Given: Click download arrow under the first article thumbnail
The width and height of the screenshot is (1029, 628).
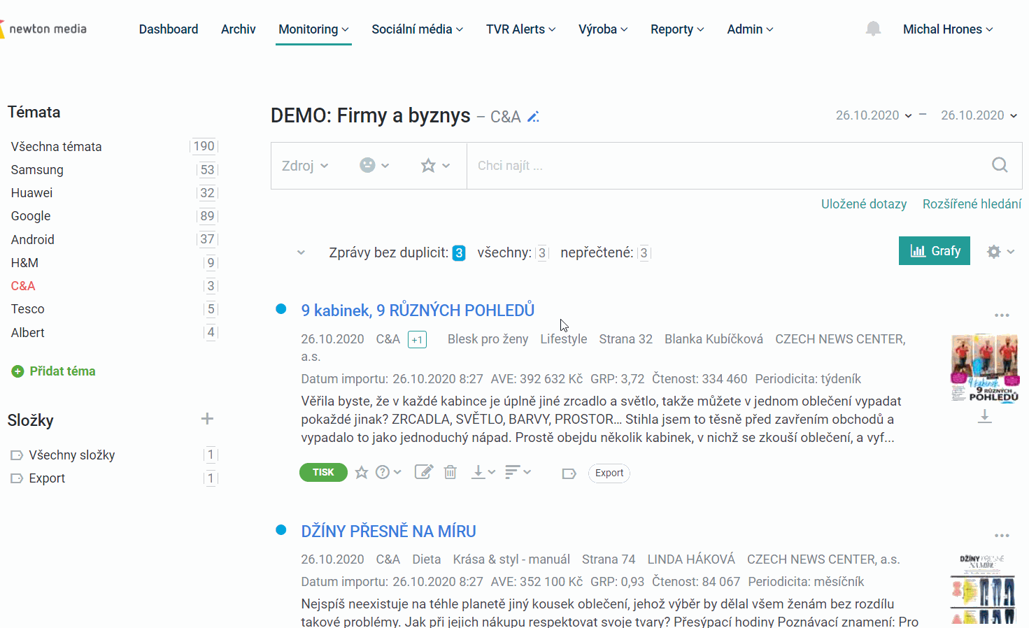Looking at the screenshot, I should (985, 417).
